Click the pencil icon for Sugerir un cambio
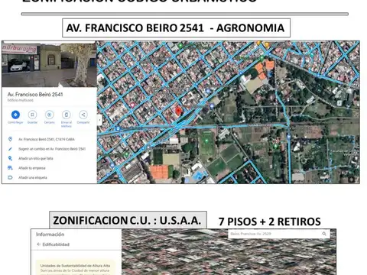Viewport: 367px width, 275px height. pyautogui.click(x=10, y=149)
